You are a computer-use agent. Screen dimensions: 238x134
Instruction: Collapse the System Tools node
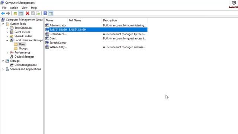click(x=3, y=24)
